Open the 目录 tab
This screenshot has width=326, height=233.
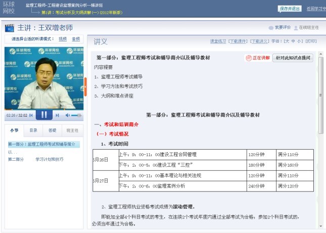[33, 130]
